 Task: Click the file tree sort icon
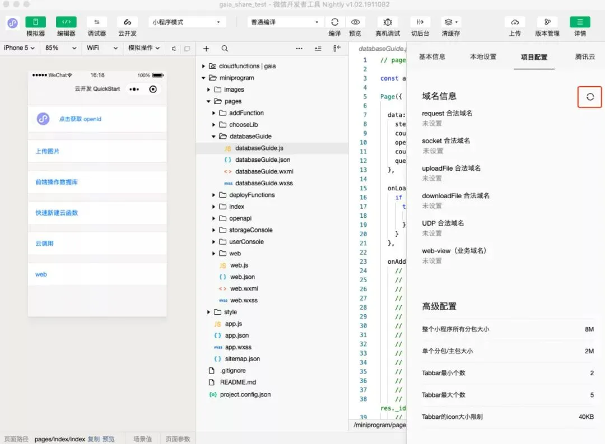[318, 48]
